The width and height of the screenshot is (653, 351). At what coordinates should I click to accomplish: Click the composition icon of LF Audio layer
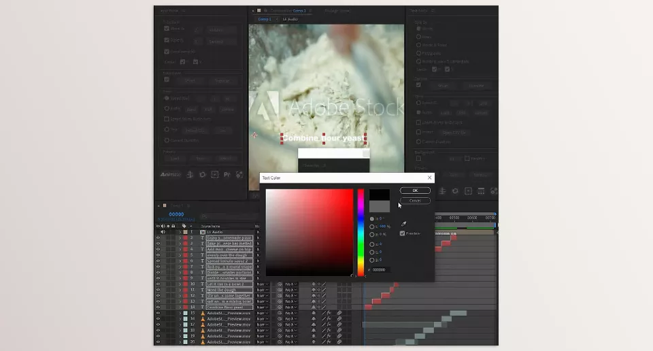203,232
